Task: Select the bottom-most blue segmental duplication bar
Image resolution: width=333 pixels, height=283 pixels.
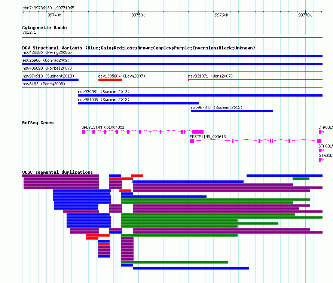Action: (x=191, y=268)
